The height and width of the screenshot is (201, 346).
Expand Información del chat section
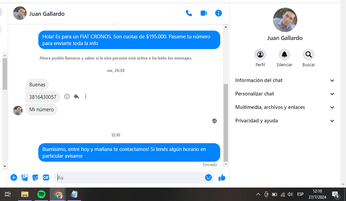[x=285, y=80]
